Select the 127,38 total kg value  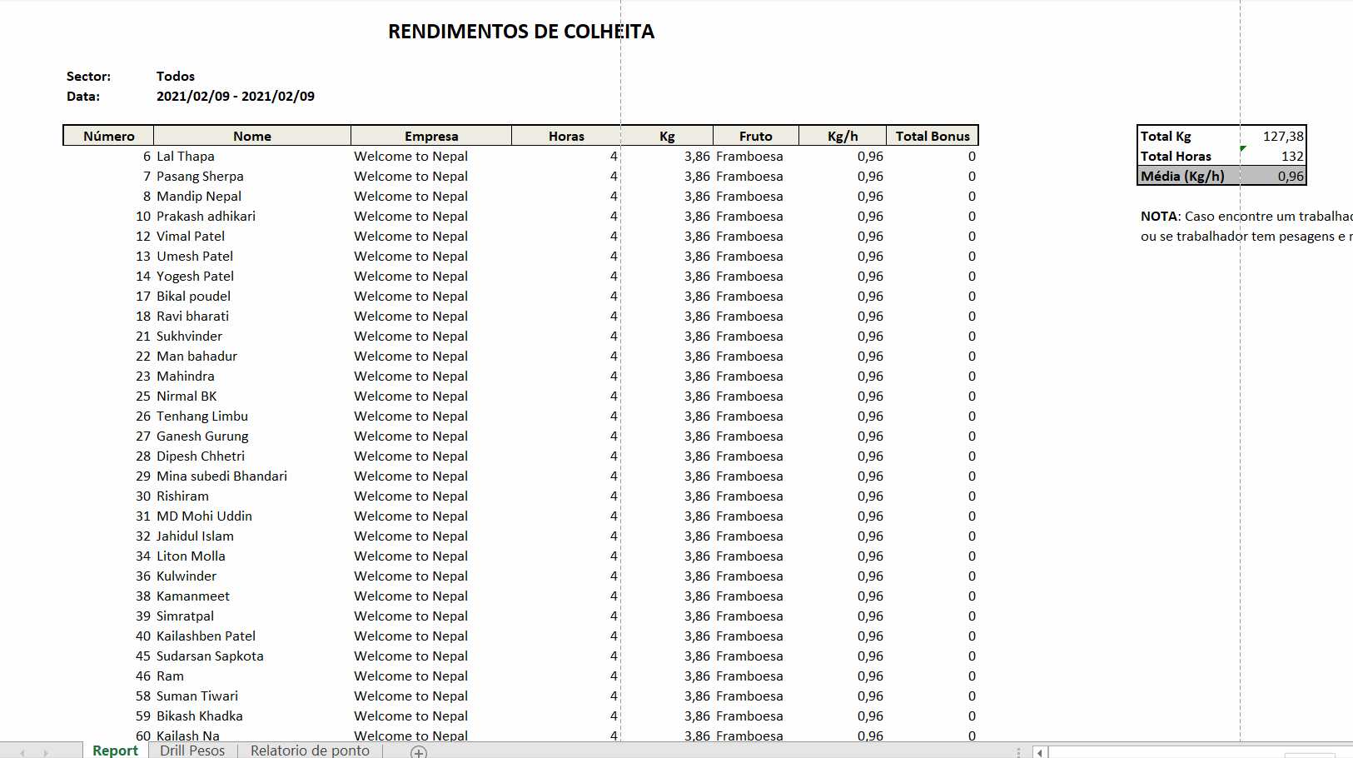1283,136
